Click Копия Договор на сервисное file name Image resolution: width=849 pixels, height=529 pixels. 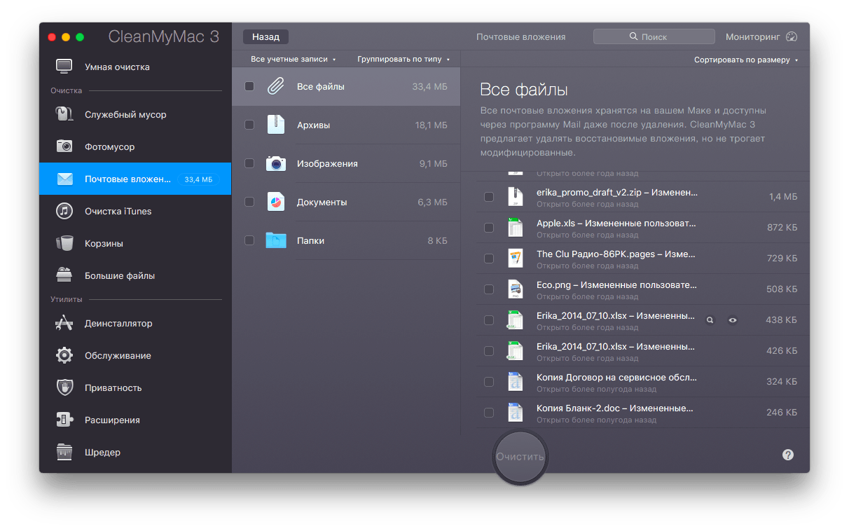click(616, 377)
